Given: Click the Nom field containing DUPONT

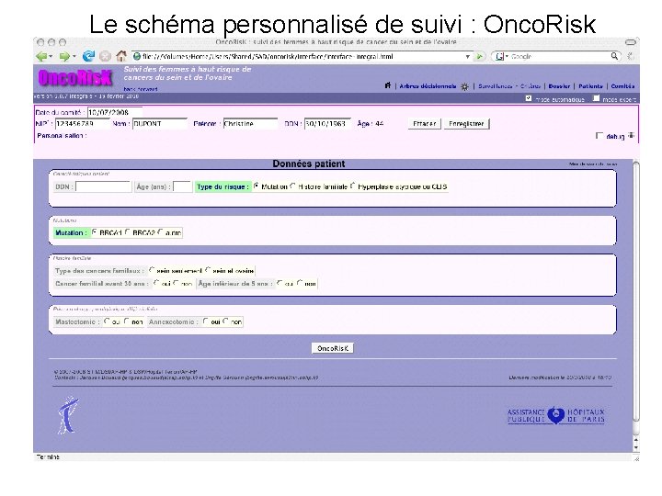Looking at the screenshot, I should (x=160, y=124).
